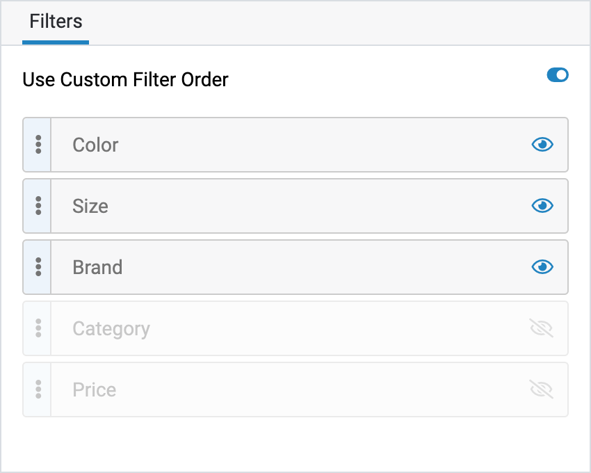Click the Brand filter drag handle
This screenshot has height=473, width=591.
[38, 267]
